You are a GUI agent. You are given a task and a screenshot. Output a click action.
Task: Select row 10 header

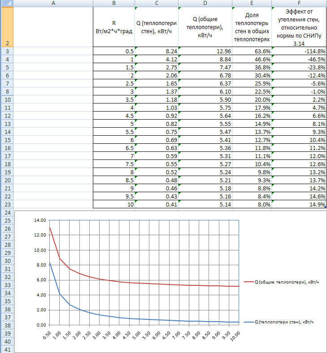point(7,99)
